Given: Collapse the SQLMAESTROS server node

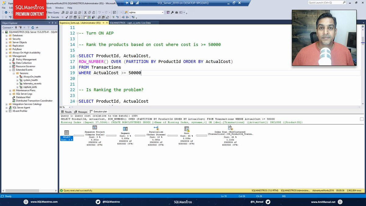Looking at the screenshot, I should point(3,32).
